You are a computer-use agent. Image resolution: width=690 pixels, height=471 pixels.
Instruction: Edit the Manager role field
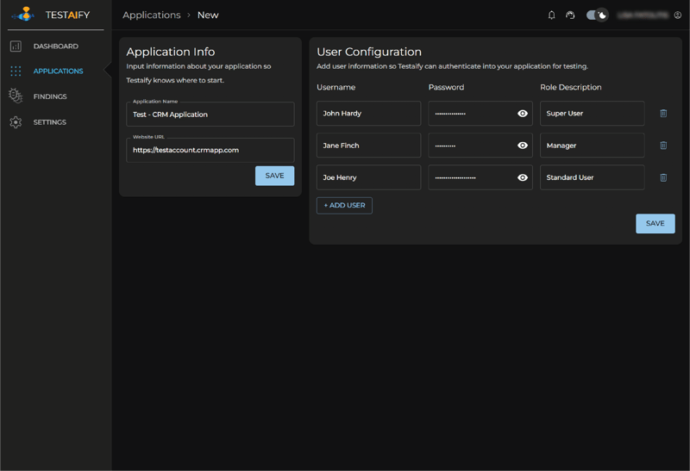coord(593,146)
